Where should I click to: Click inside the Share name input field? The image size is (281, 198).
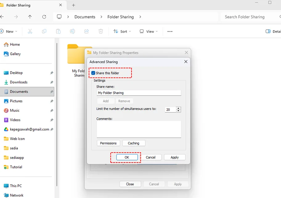(x=139, y=93)
